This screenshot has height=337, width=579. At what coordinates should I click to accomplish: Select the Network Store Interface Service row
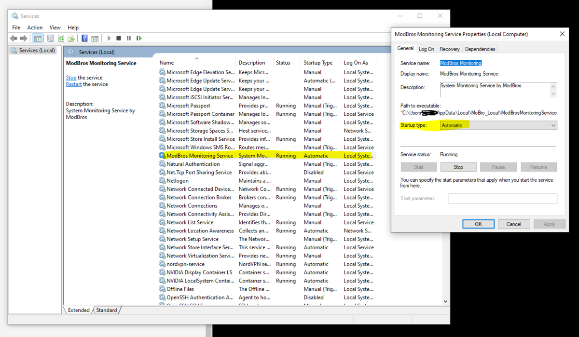click(267, 247)
